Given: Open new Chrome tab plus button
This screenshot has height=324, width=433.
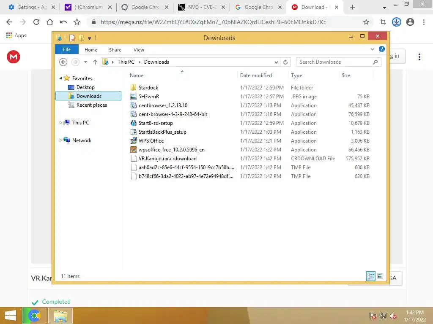Looking at the screenshot, I should coord(352,7).
